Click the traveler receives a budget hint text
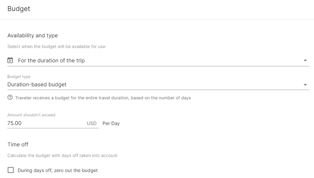Image resolution: width=314 pixels, height=178 pixels. (103, 98)
